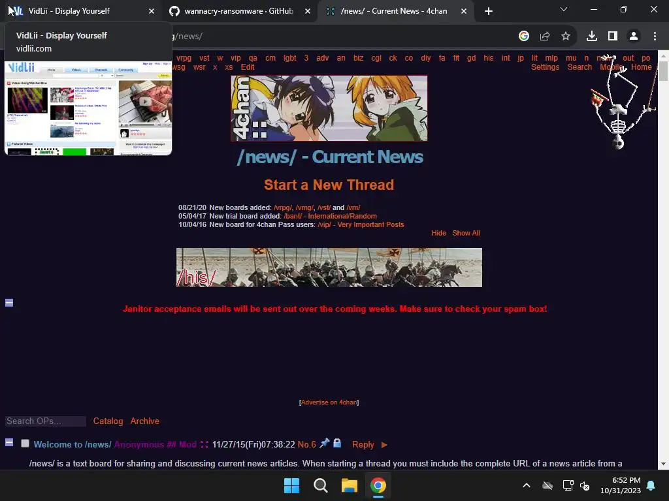Toggle the Chrome side panel icon

[x=613, y=37]
